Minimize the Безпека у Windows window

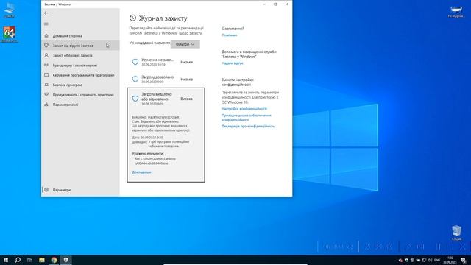(264, 4)
